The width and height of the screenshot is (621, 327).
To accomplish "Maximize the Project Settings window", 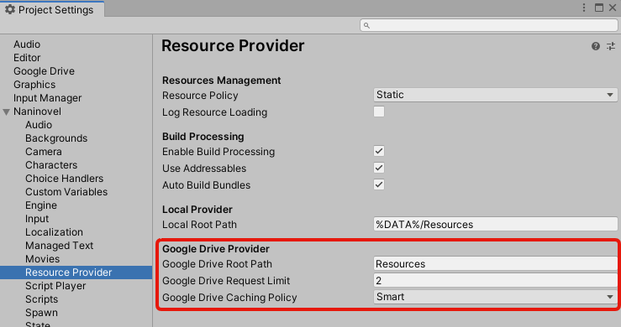I will 599,8.
